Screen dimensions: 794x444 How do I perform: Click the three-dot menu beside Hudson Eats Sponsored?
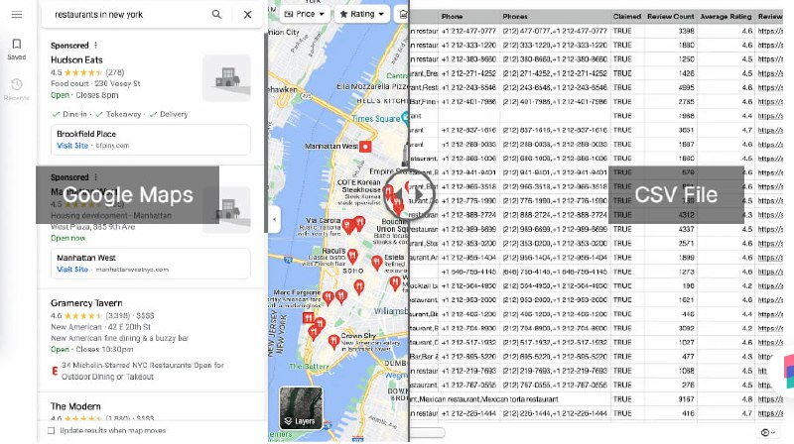pyautogui.click(x=96, y=46)
